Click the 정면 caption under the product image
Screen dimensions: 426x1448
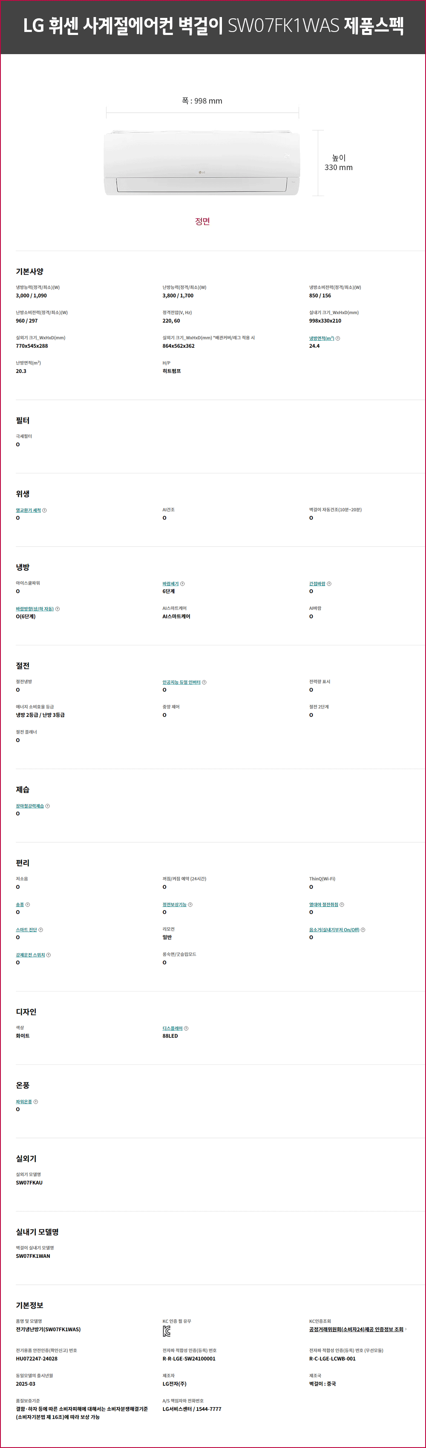click(202, 222)
